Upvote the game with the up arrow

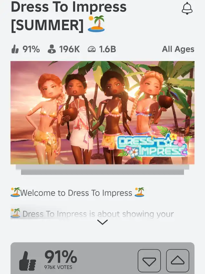178,261
